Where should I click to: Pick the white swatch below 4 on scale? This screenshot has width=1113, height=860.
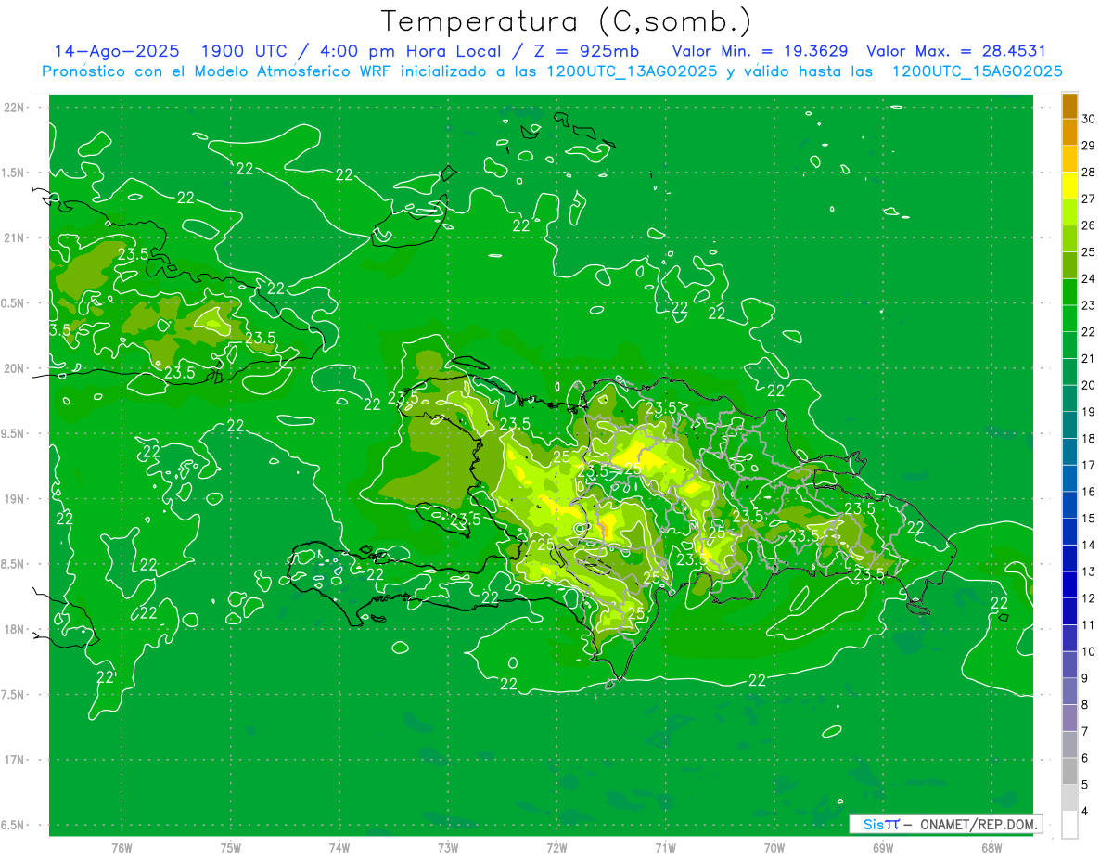click(1069, 825)
